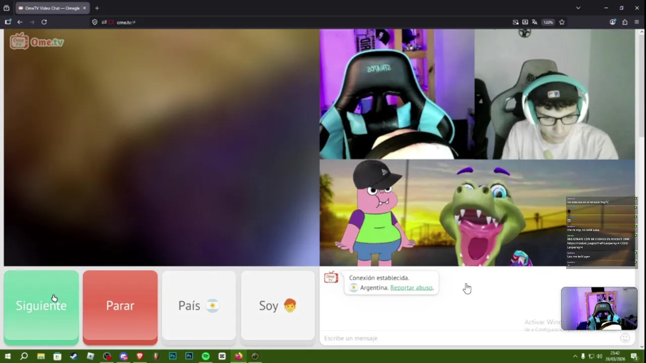This screenshot has height=363, width=646.
Task: Open the network tray icon
Action: click(x=591, y=356)
